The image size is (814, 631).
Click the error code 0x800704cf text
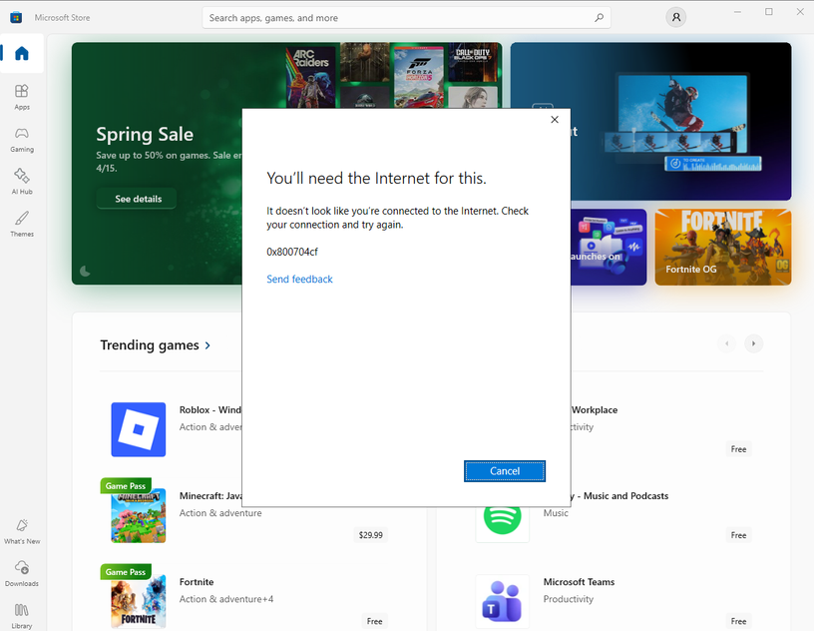coord(291,252)
